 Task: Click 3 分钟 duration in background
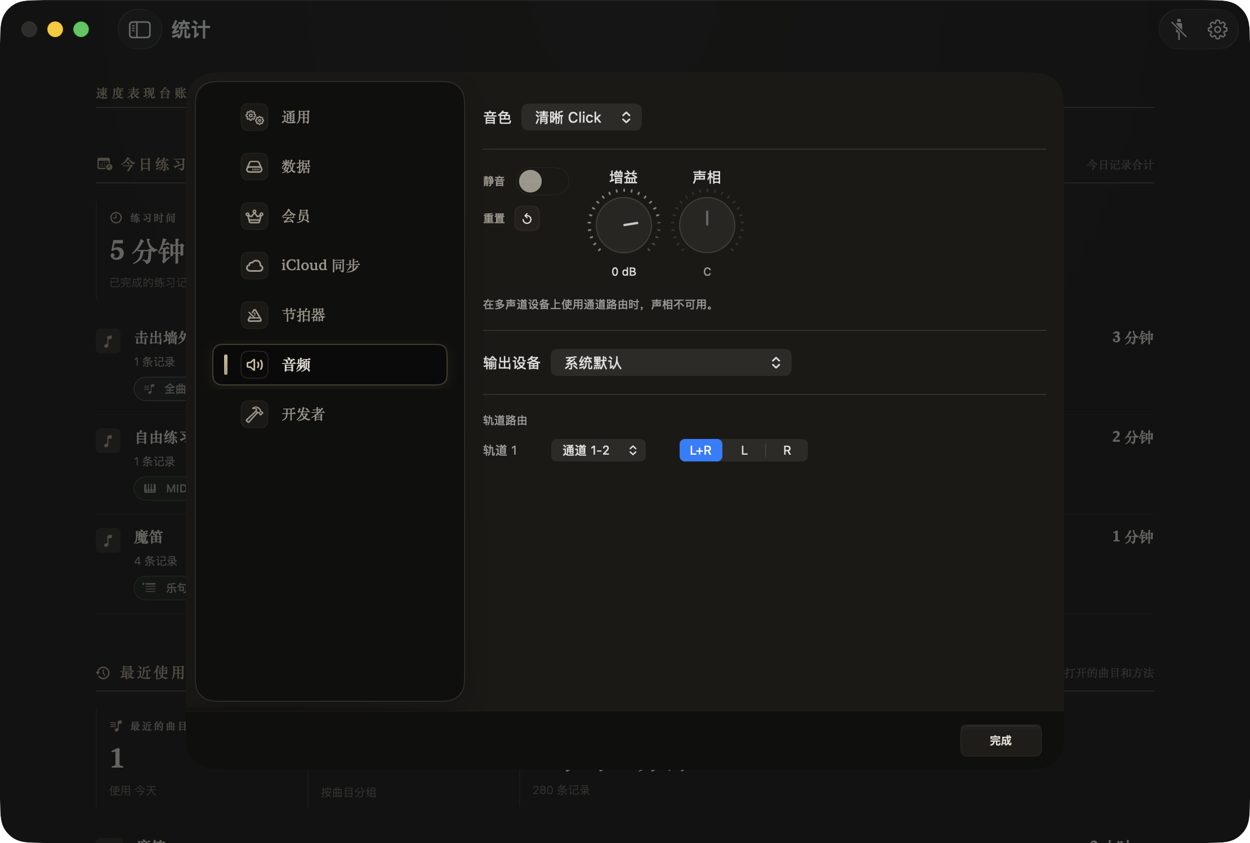pos(1133,338)
